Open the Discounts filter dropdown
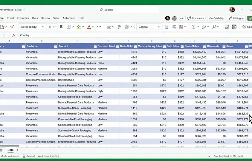The image size is (252, 161). tap(224, 47)
